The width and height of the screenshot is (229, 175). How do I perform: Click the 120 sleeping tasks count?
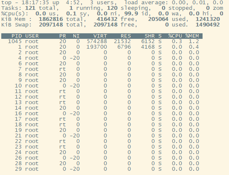(112, 8)
